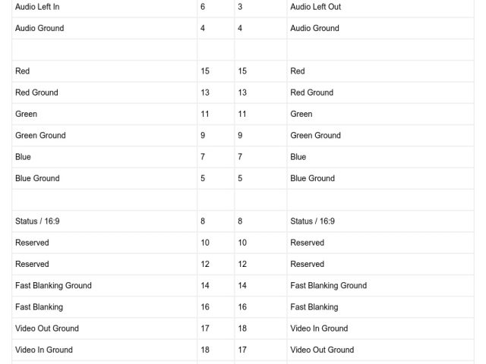Click the "Audio Left In" cell
Screen dimensions: 486x364
tap(37, 7)
